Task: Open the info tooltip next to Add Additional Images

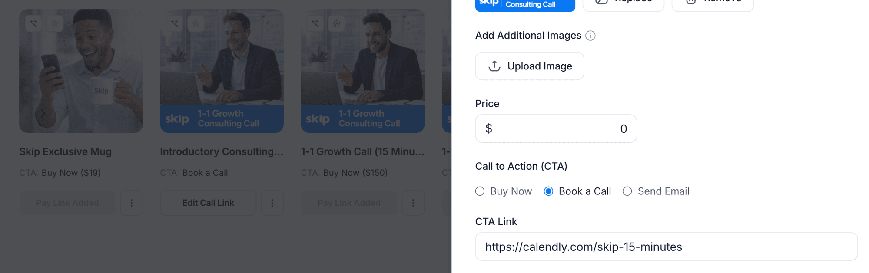Action: tap(591, 36)
